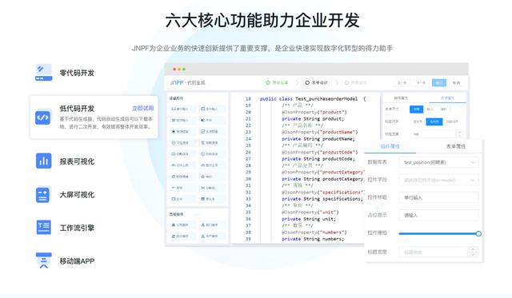The height and width of the screenshot is (298, 512).
Task: Open the 工作流引擎 feature label
Action: 77,228
